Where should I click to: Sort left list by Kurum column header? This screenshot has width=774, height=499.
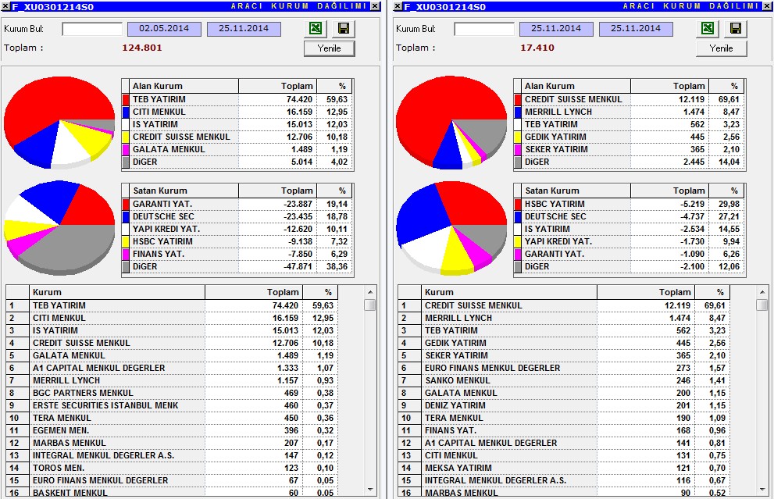click(117, 292)
